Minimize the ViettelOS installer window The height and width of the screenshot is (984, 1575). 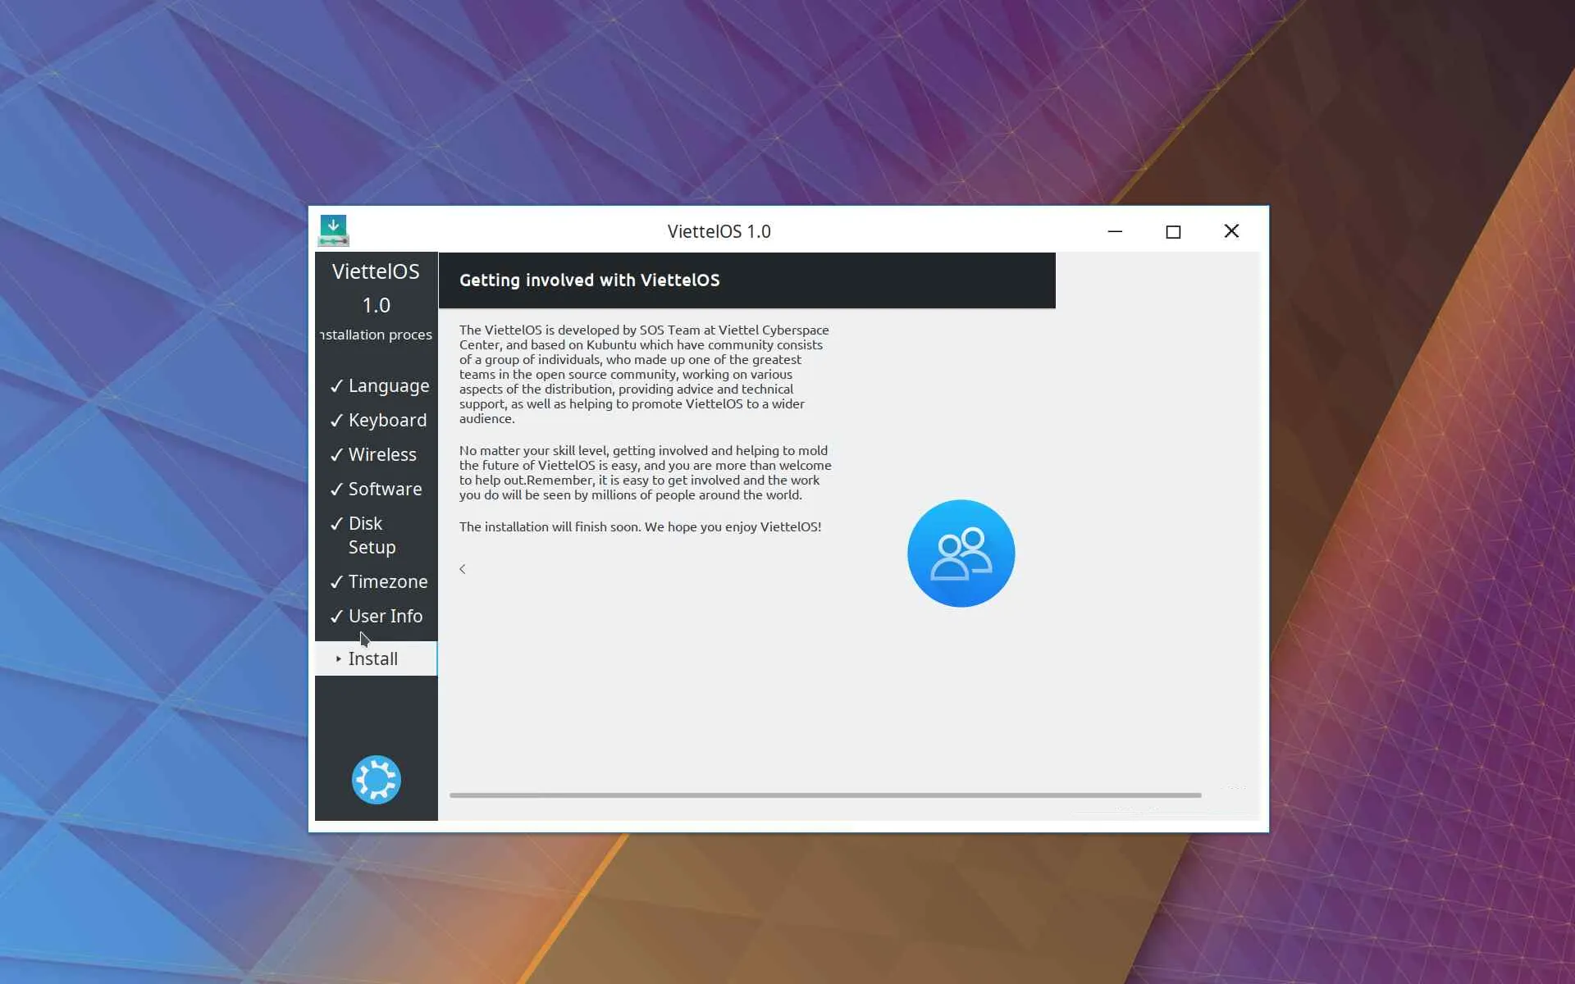[x=1115, y=231]
